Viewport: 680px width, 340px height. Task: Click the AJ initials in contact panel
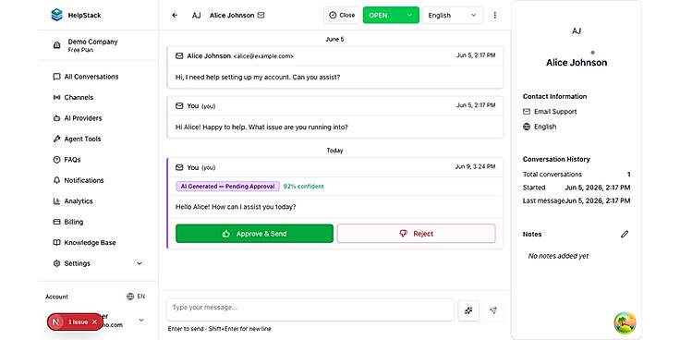tap(577, 31)
